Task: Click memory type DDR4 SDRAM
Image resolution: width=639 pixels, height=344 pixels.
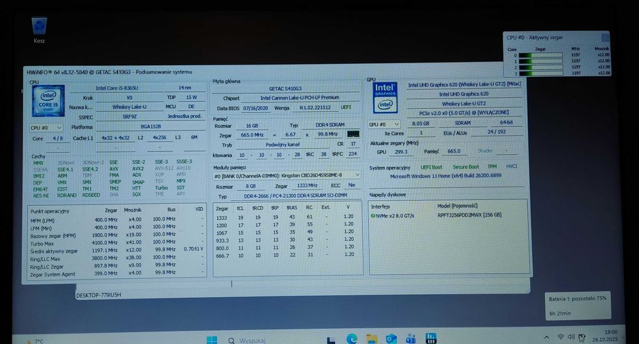Action: [330, 125]
